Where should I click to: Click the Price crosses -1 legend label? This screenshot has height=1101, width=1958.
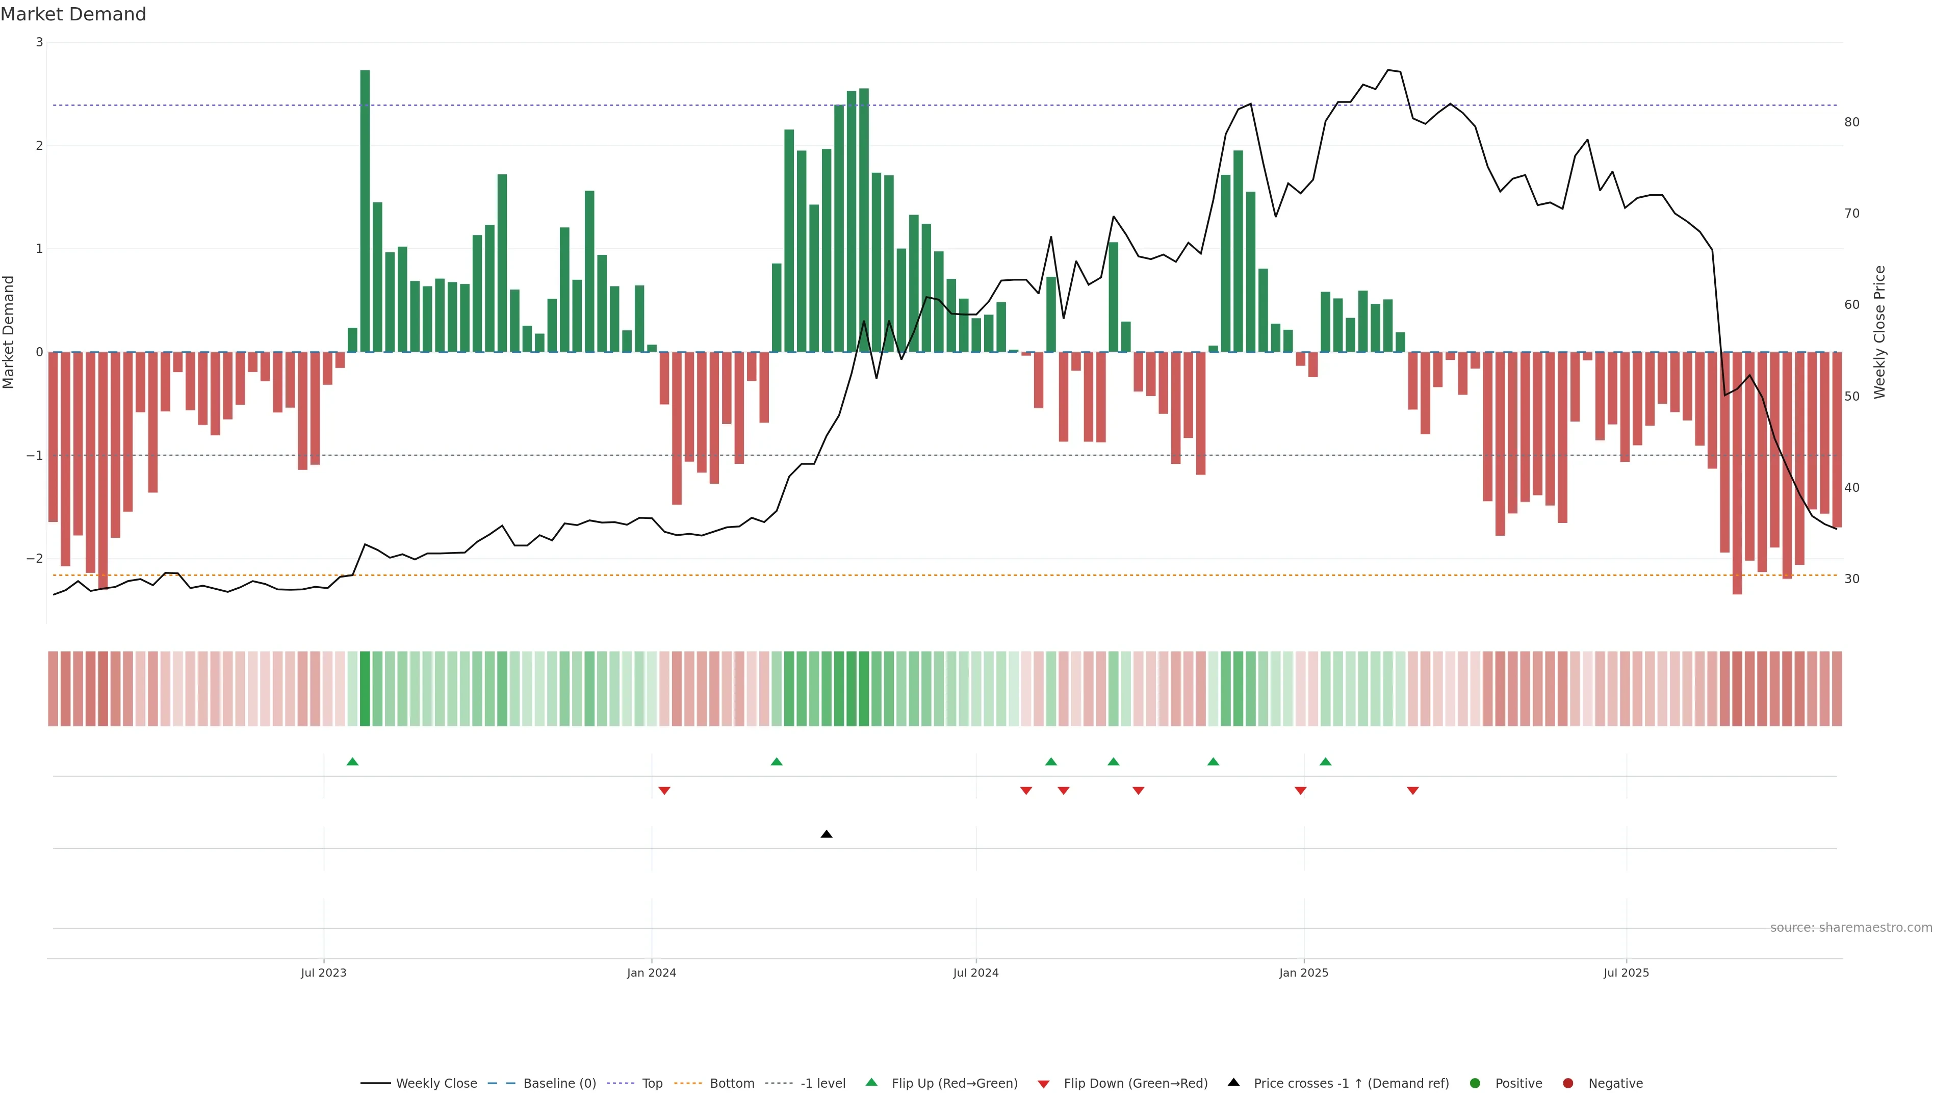pyautogui.click(x=1351, y=1084)
